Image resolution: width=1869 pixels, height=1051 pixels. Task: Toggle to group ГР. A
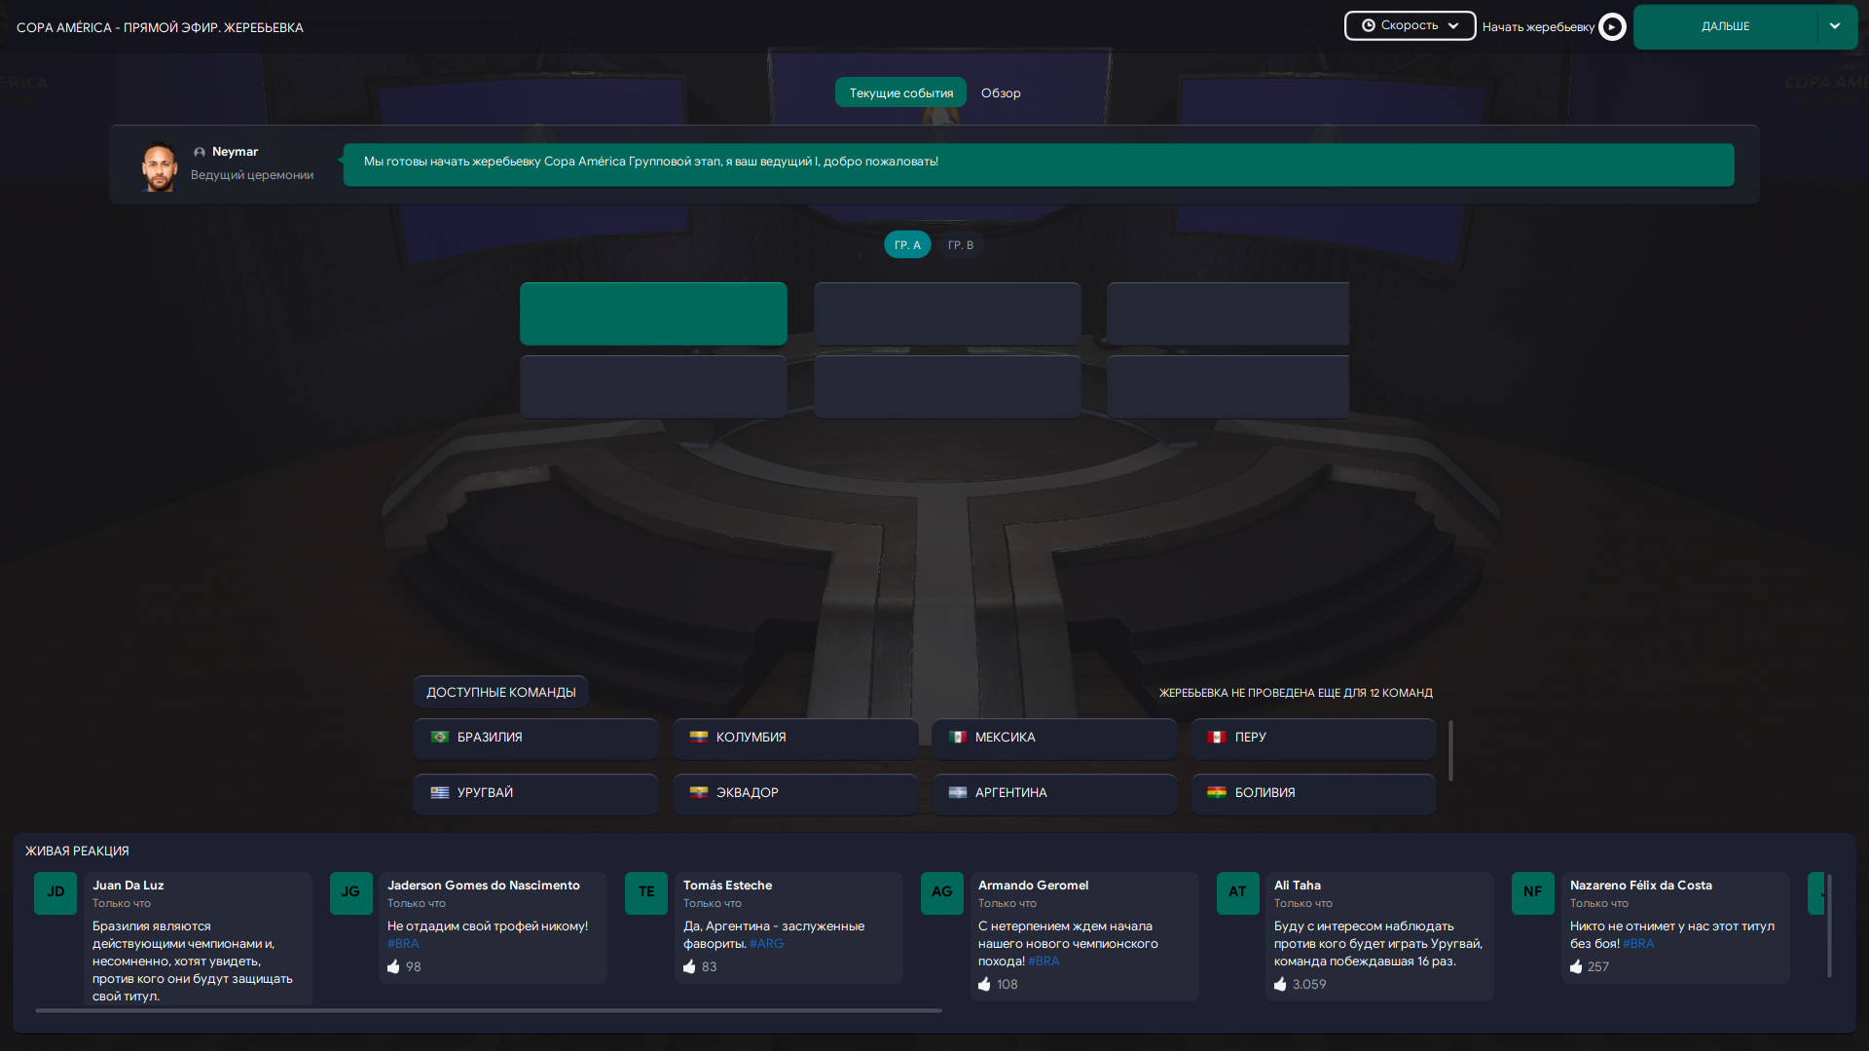click(907, 245)
